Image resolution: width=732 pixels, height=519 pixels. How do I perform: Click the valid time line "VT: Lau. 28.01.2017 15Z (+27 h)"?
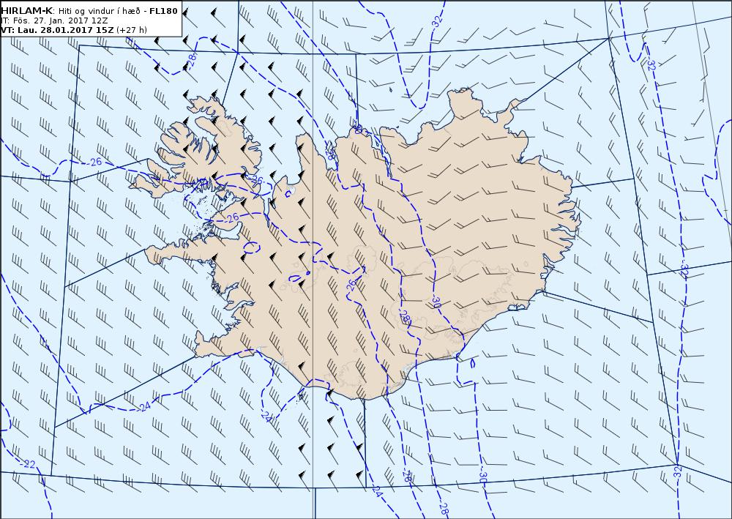point(74,30)
